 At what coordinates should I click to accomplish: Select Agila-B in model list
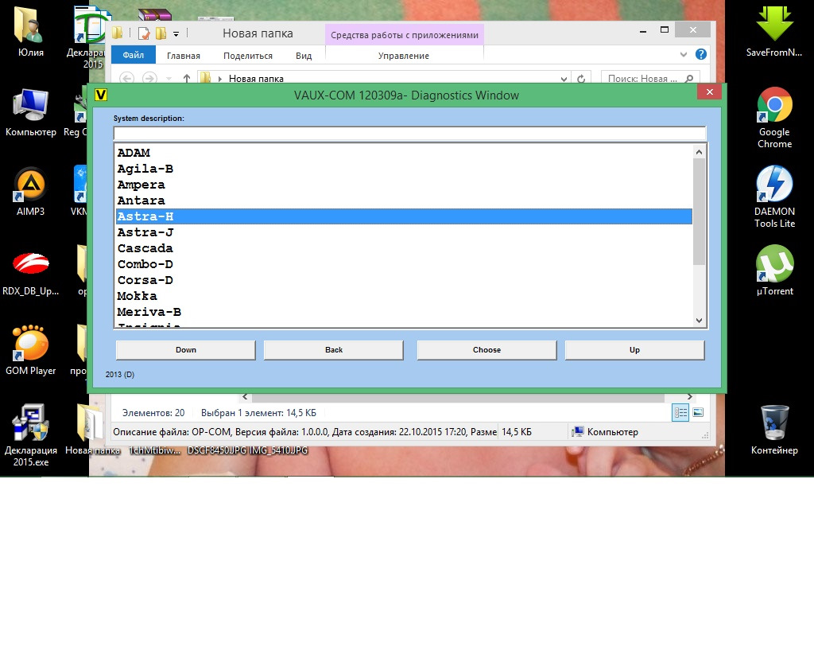pos(404,169)
